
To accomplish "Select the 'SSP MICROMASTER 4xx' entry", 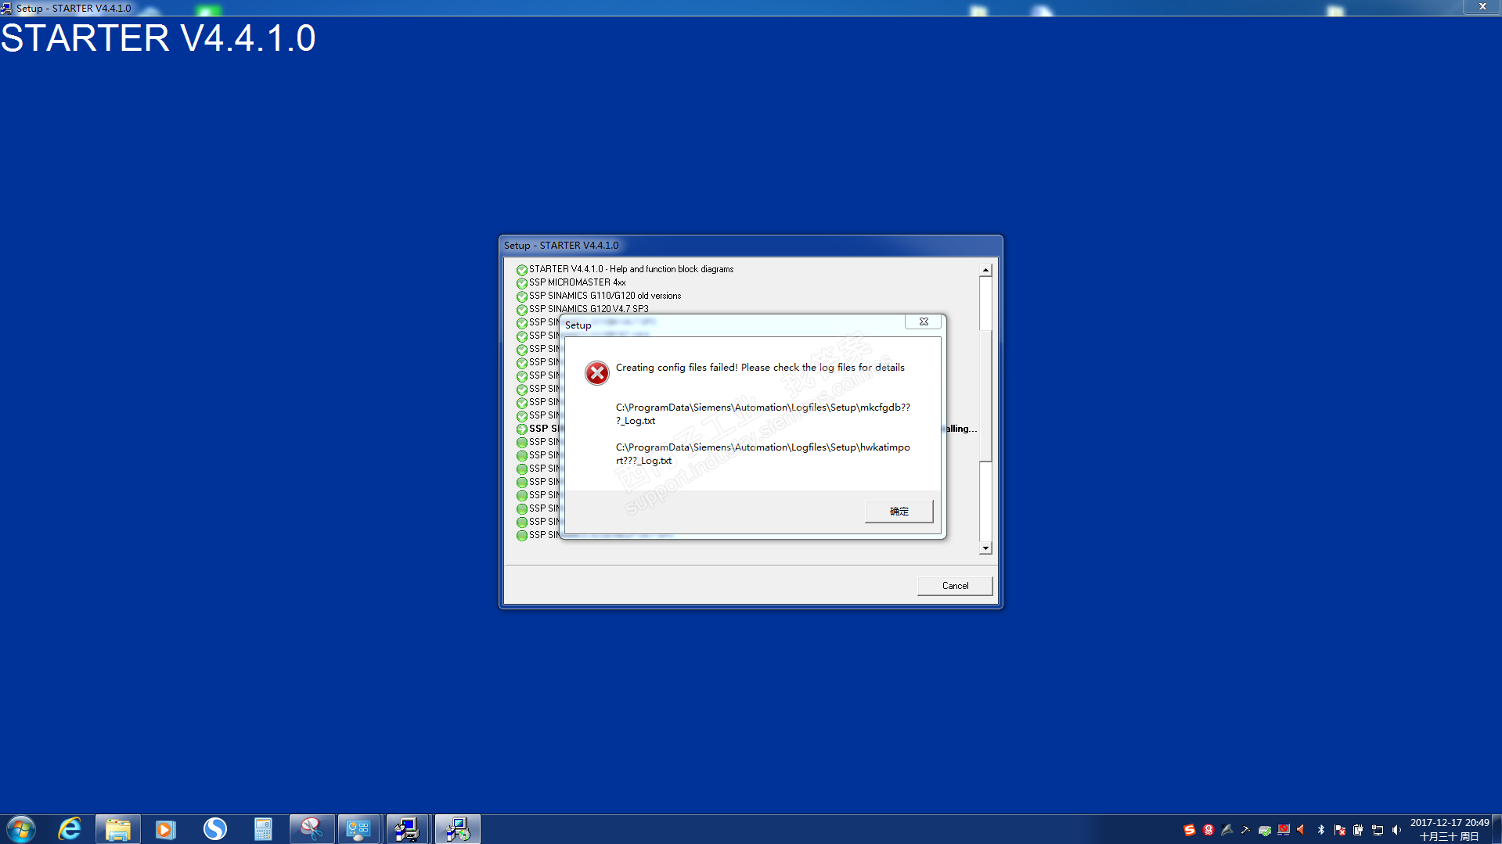I will pyautogui.click(x=578, y=282).
